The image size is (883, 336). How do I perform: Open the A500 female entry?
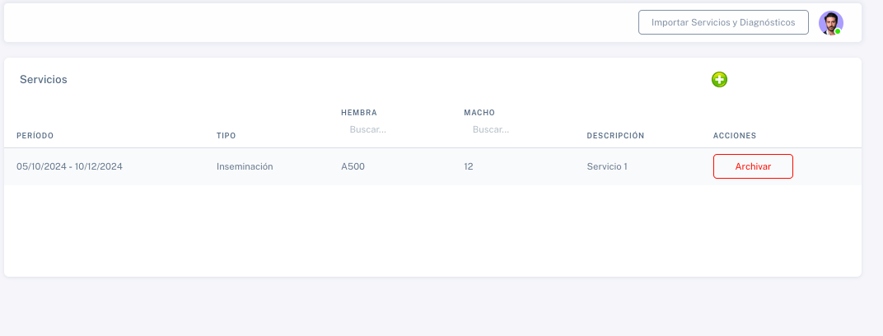point(353,166)
